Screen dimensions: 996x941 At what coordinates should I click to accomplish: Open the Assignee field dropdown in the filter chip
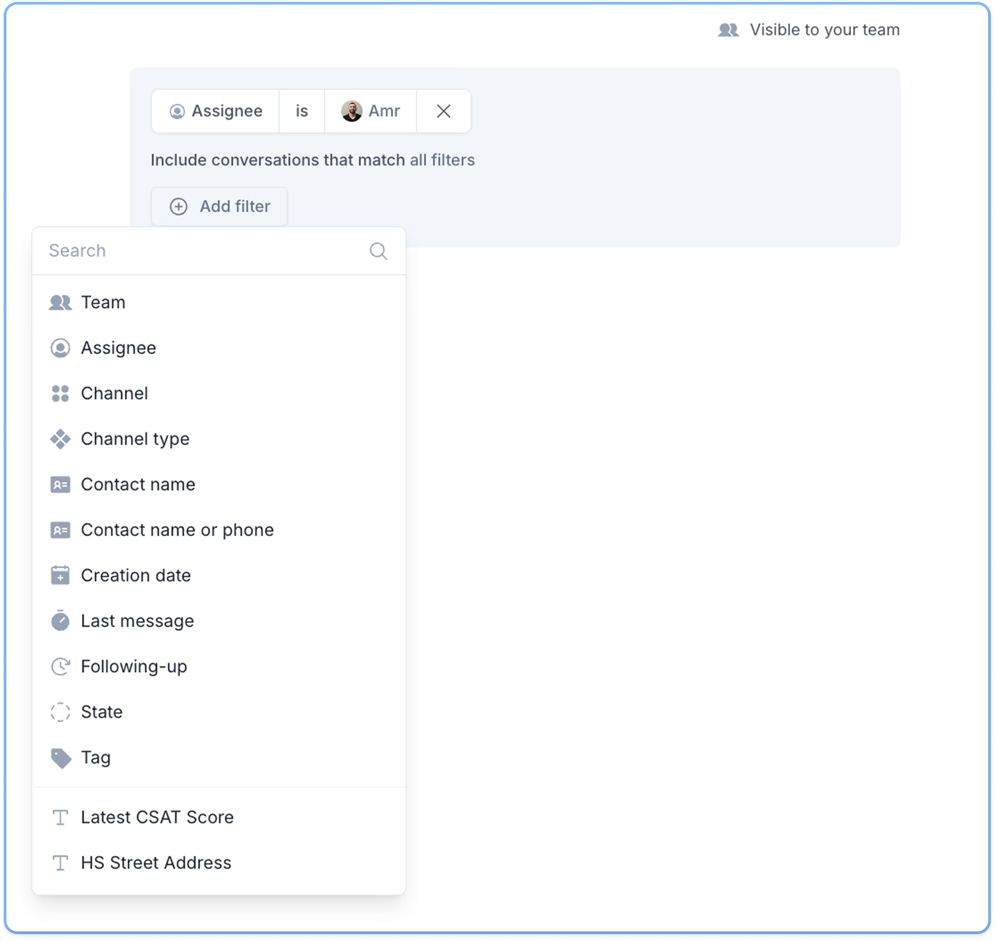216,112
